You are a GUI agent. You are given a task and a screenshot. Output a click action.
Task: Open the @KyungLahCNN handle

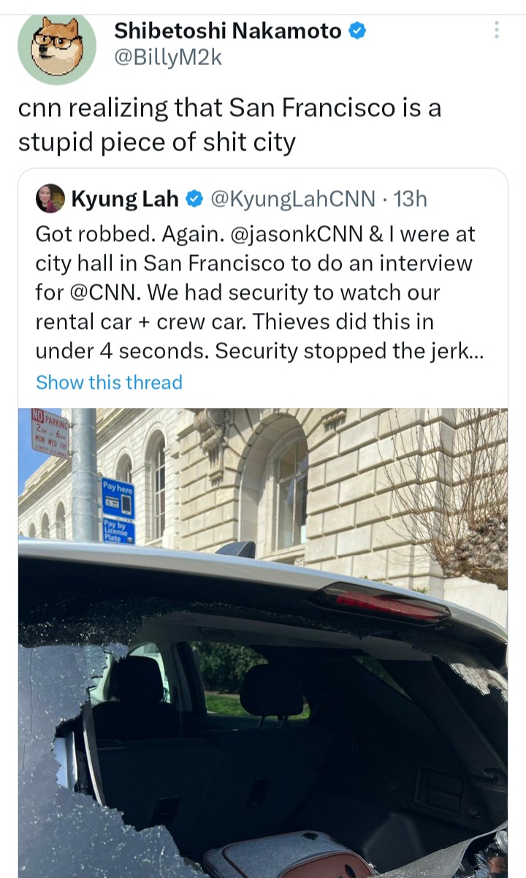click(x=292, y=198)
